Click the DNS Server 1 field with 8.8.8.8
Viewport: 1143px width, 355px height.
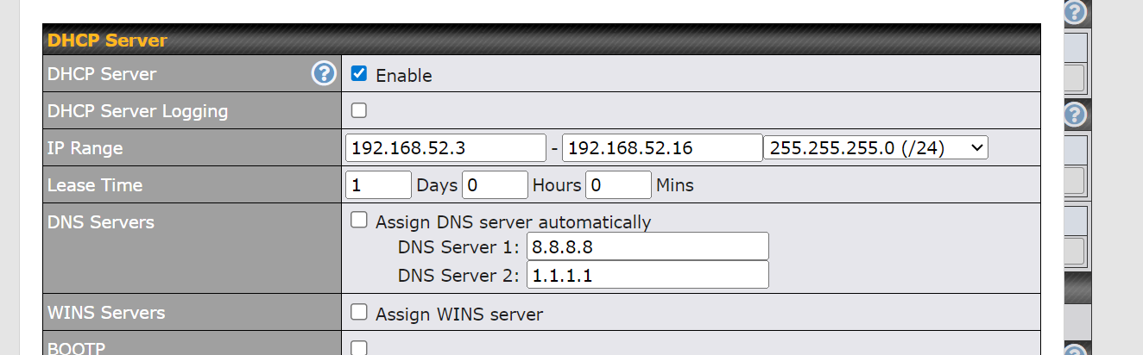tap(647, 247)
